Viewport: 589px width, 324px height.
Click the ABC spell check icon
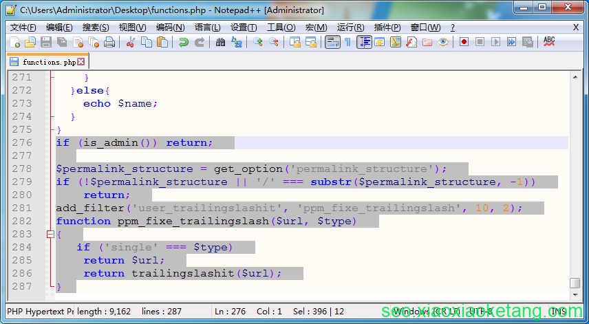click(x=549, y=42)
